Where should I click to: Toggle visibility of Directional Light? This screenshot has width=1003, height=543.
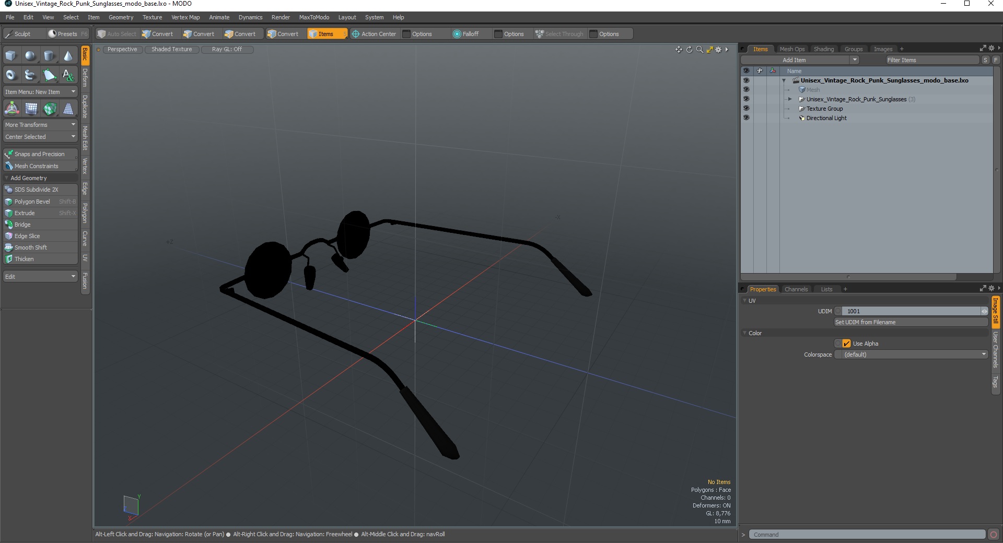pyautogui.click(x=746, y=118)
